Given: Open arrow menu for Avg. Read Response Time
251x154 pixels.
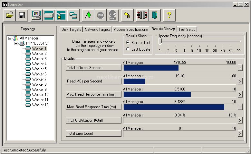Looking at the screenshot, I should click(240, 95).
